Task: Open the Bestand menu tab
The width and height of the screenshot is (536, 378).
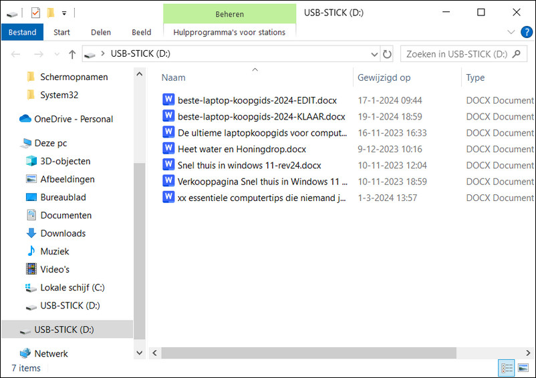Action: (22, 31)
